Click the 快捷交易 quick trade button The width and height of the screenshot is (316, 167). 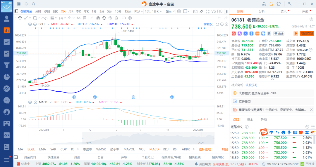(x=307, y=34)
